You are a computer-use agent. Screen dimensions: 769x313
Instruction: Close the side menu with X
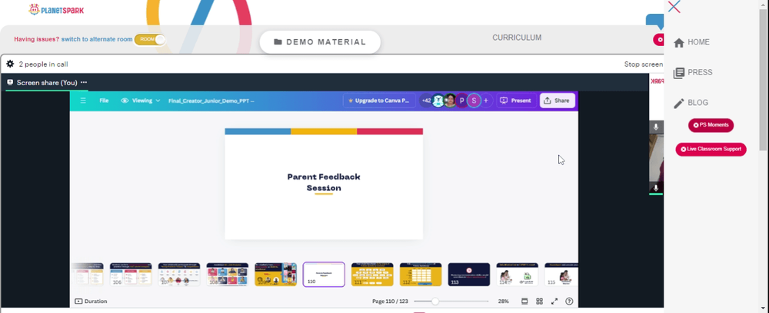674,6
